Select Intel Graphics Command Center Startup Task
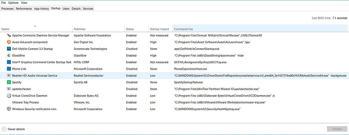 (42, 62)
